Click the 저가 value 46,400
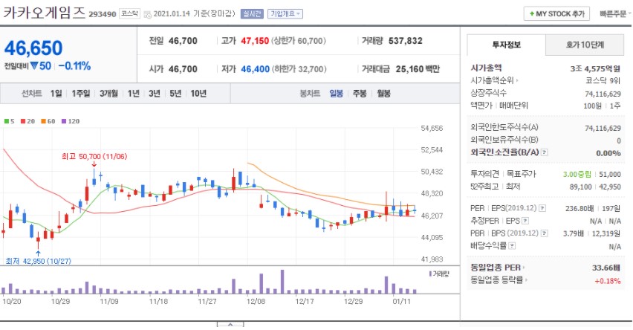Image resolution: width=633 pixels, height=330 pixels. (x=255, y=69)
